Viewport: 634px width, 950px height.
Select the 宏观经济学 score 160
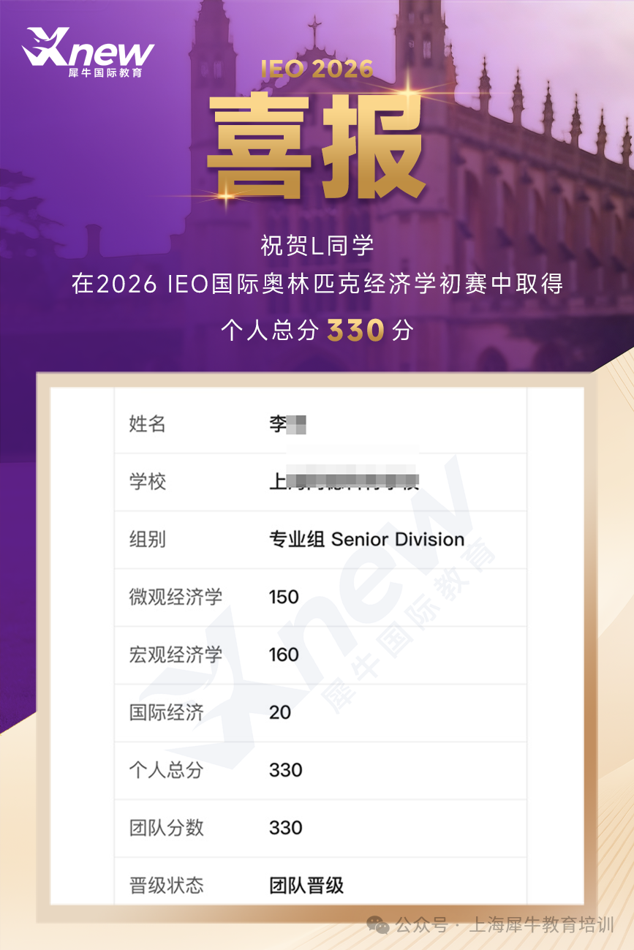pos(284,655)
